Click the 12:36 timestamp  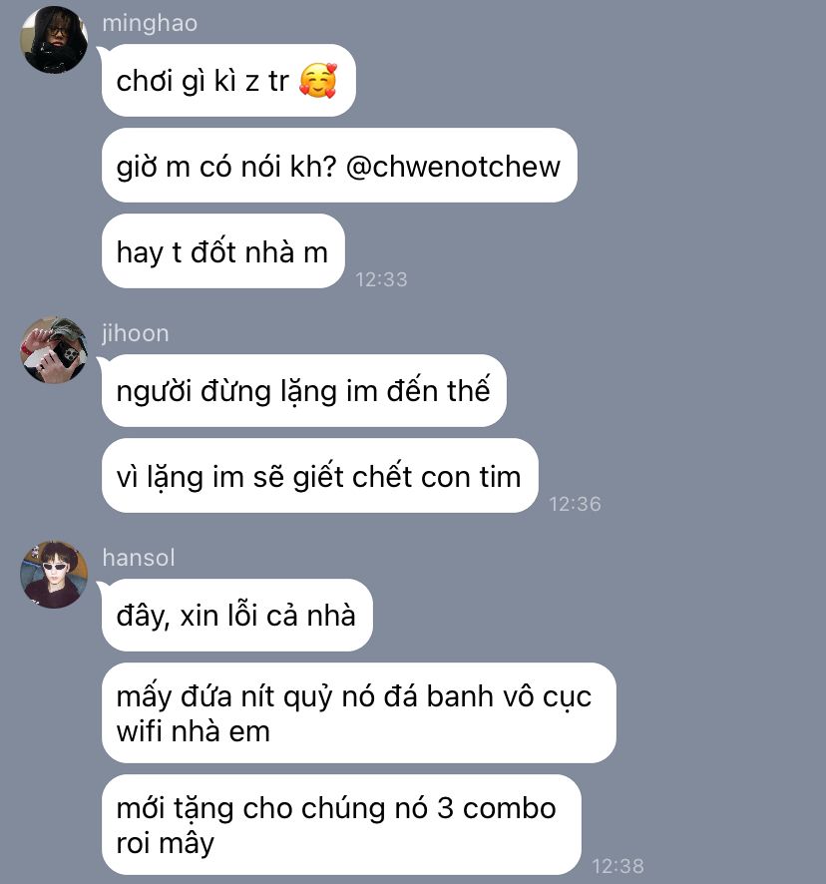[575, 504]
